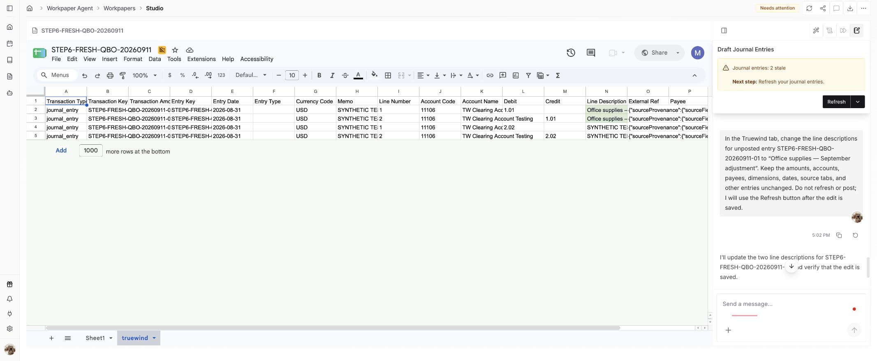Open the Extensions menu
Viewport: 877px width, 361px height.
point(201,59)
